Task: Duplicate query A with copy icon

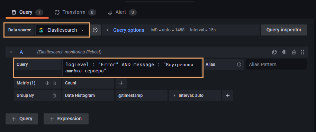Action: tap(274, 52)
